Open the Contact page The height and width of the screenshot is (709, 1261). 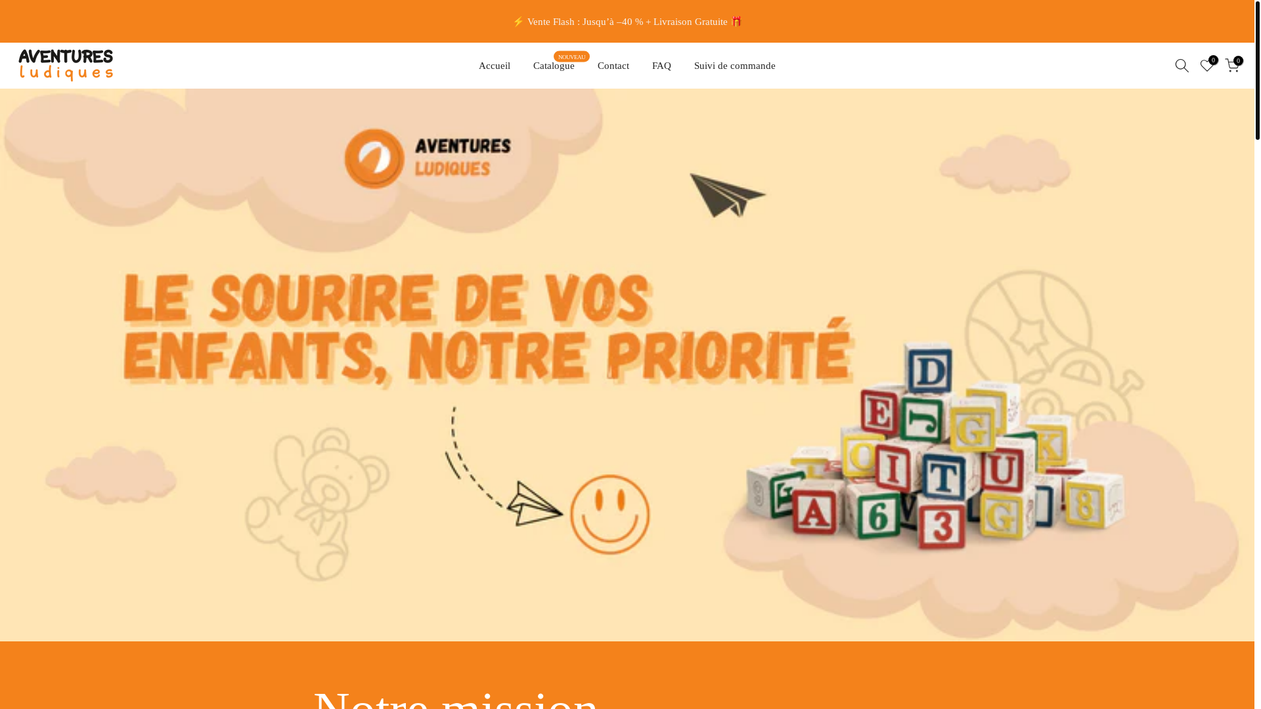(x=613, y=66)
